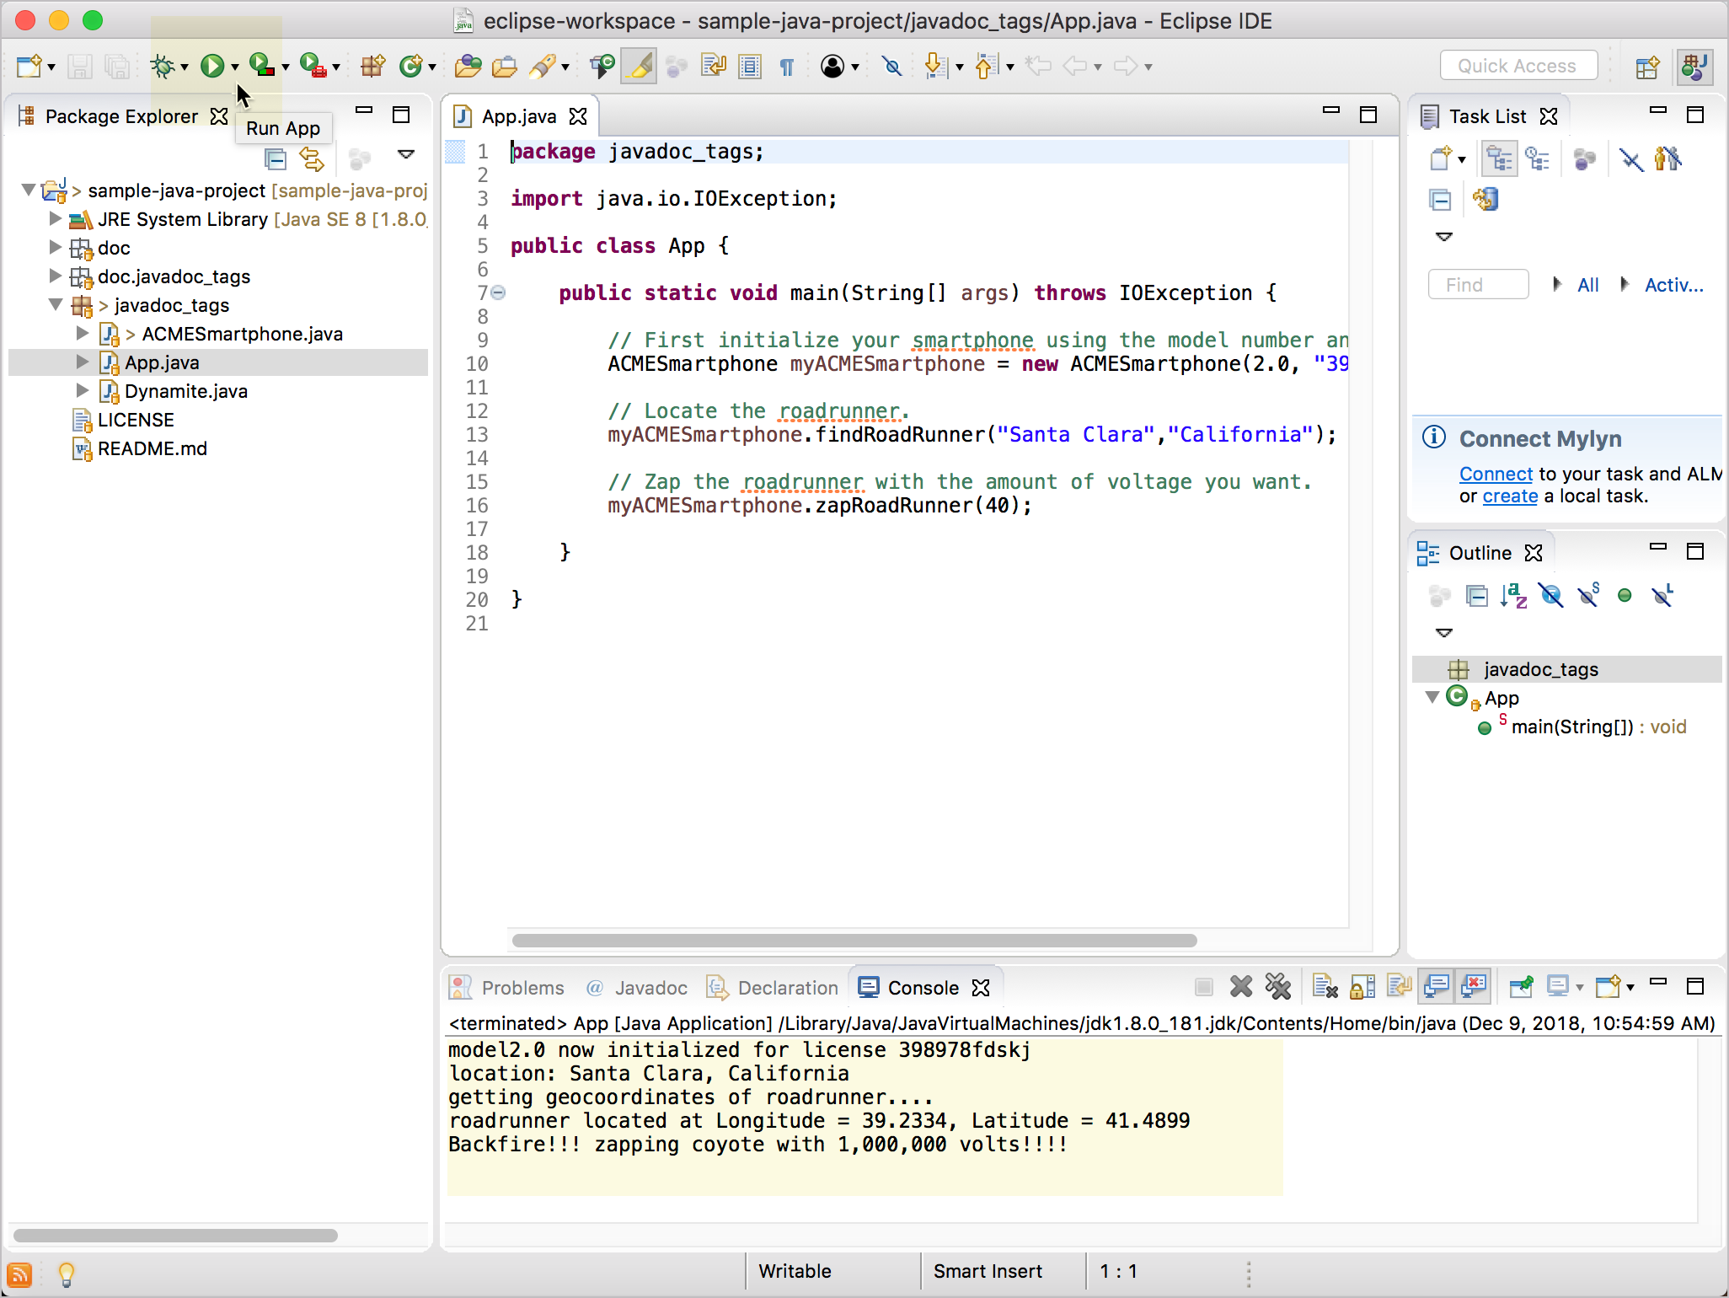This screenshot has height=1298, width=1729.
Task: Pin the Console view
Action: click(1523, 986)
